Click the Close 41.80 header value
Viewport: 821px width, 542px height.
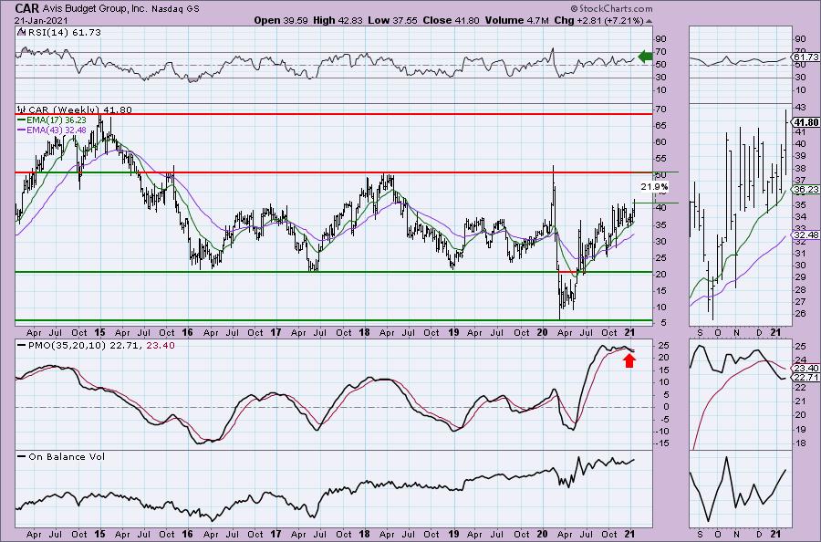(x=452, y=20)
